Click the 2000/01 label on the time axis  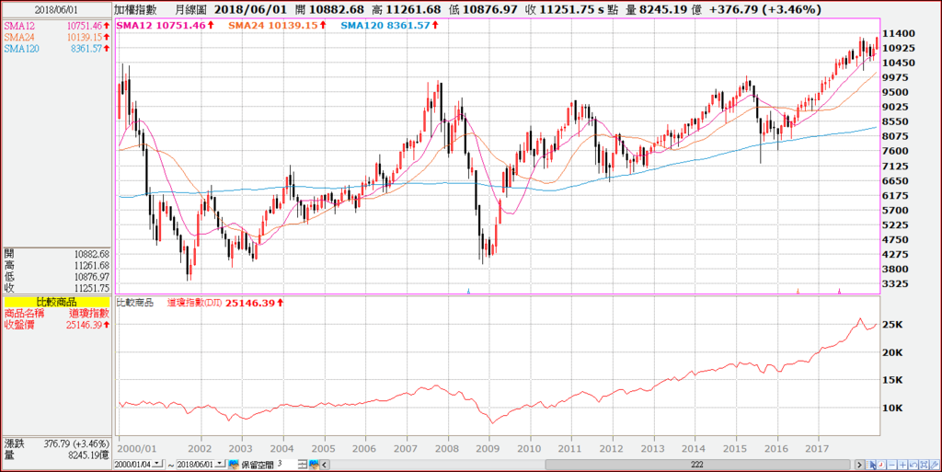coord(137,449)
